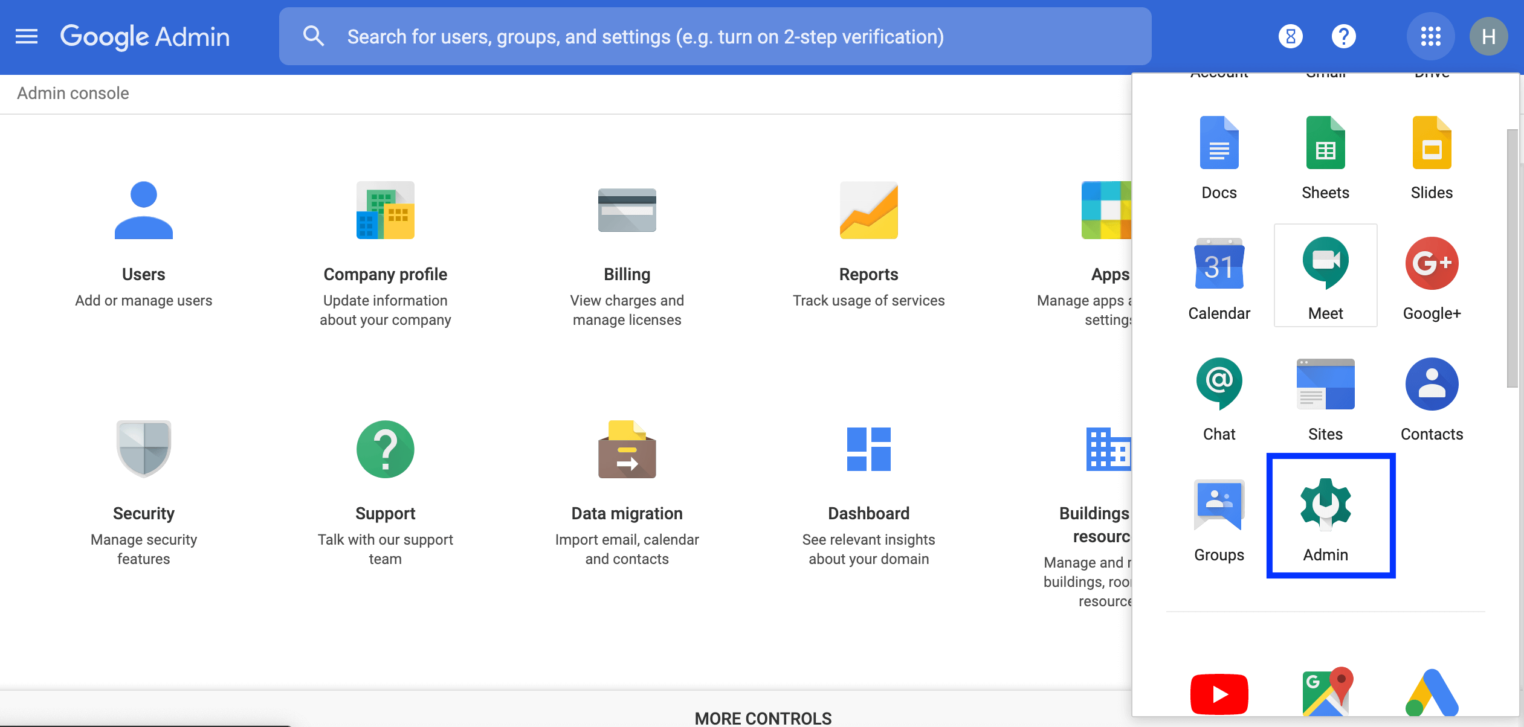The height and width of the screenshot is (727, 1524).
Task: Click 'Manage security features' text
Action: pyautogui.click(x=144, y=549)
